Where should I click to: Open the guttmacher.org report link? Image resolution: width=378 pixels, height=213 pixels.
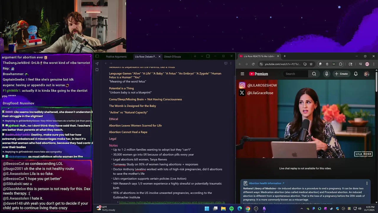pyautogui.click(x=172, y=202)
